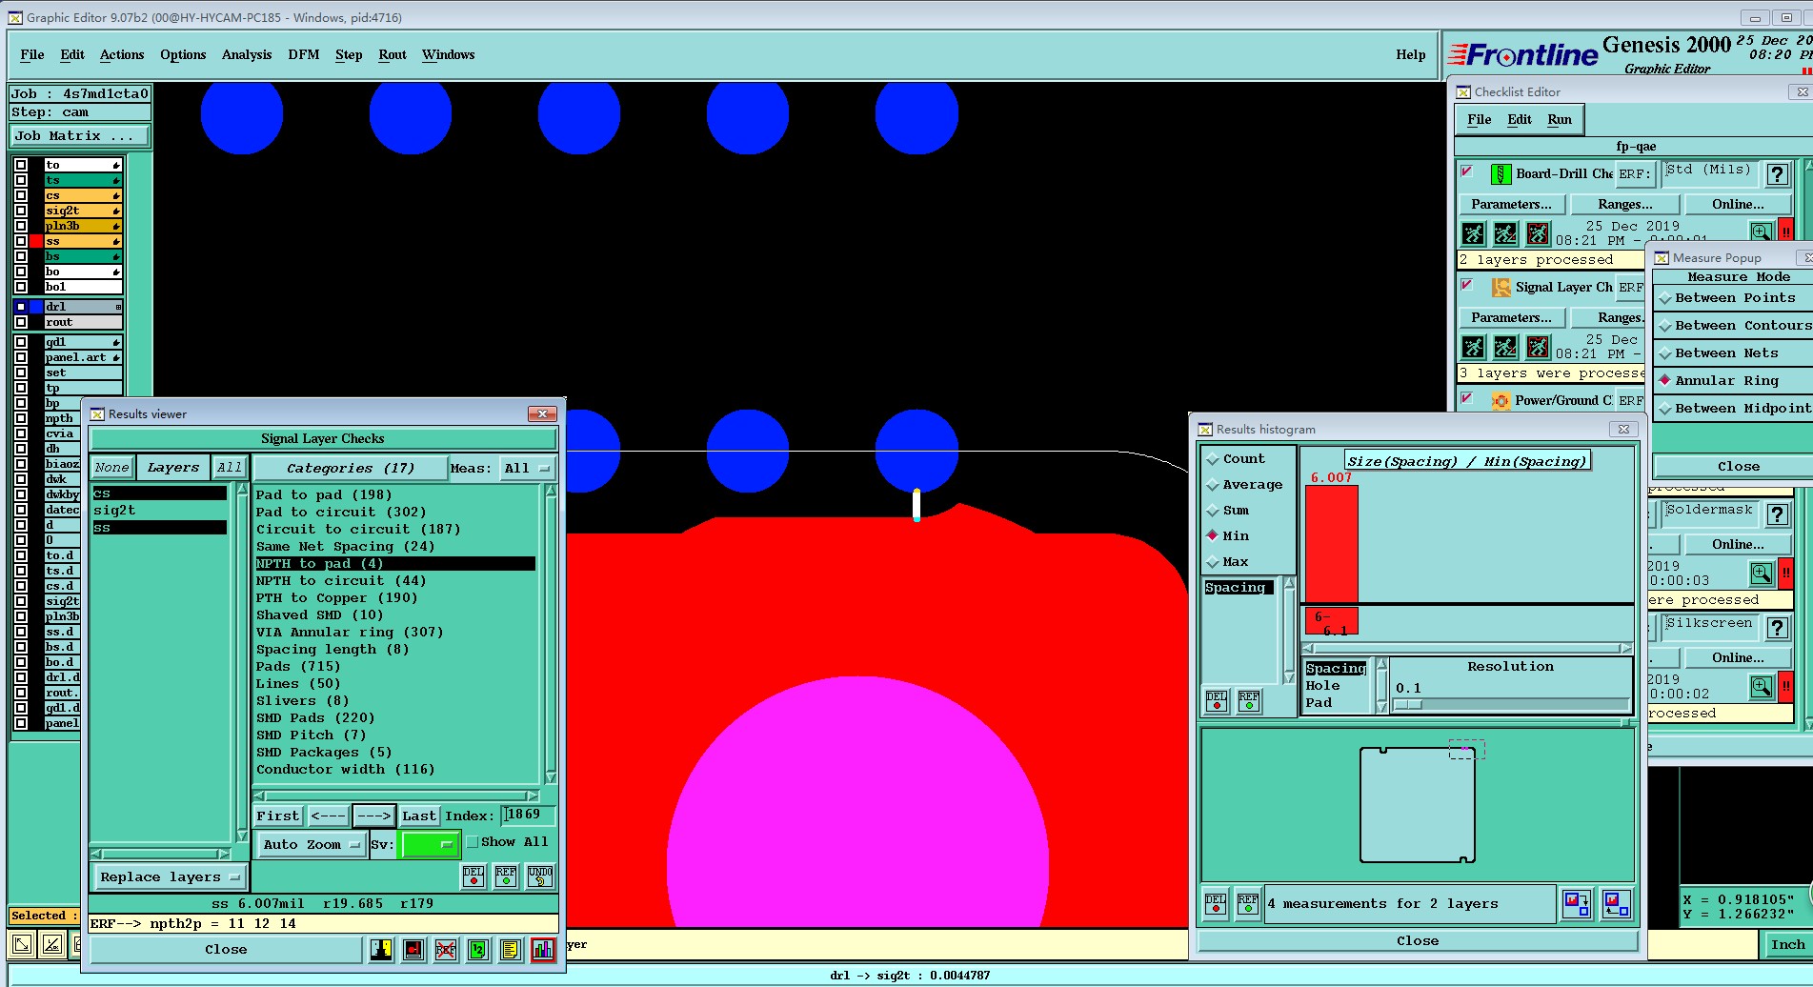Screen dimensions: 1813x987
Task: Click the First button in Results viewer
Action: 278,816
